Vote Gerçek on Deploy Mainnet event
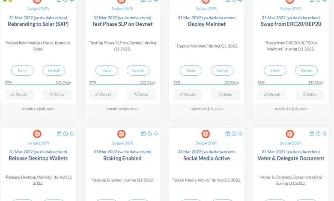The height and width of the screenshot is (201, 334). pyautogui.click(x=188, y=95)
